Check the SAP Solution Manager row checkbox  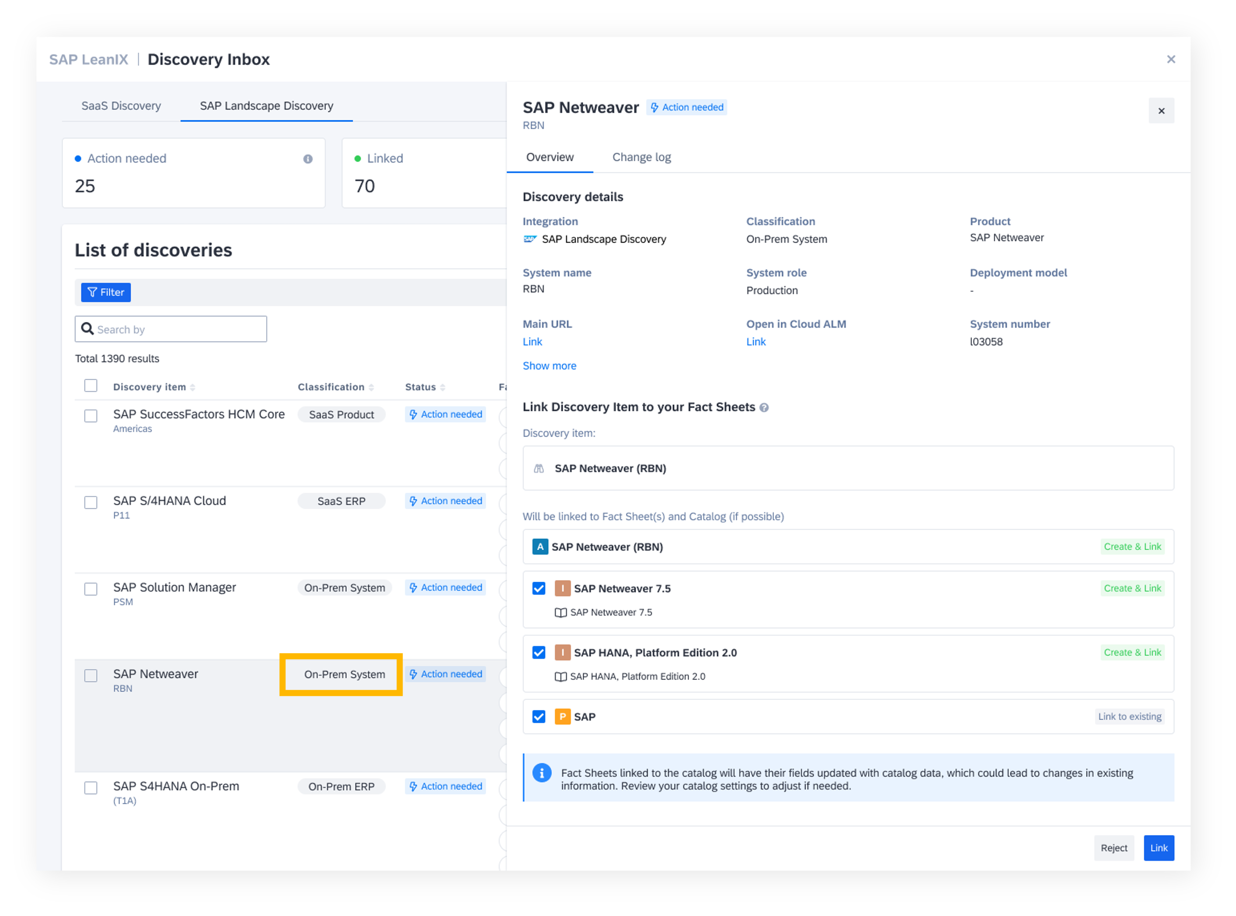click(91, 589)
